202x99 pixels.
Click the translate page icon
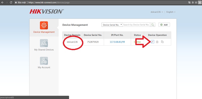[189, 2]
